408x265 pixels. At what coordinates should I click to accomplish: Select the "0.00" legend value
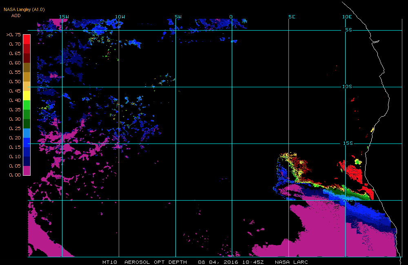(x=15, y=175)
